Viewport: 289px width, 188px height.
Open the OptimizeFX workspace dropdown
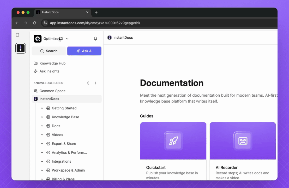67,39
